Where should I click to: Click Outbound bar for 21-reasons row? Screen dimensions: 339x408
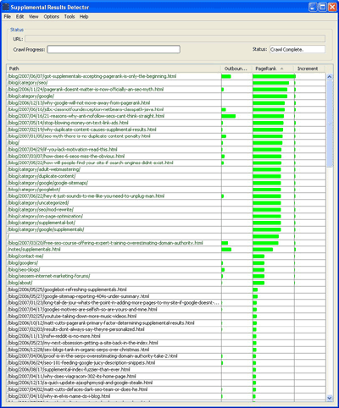229,116
